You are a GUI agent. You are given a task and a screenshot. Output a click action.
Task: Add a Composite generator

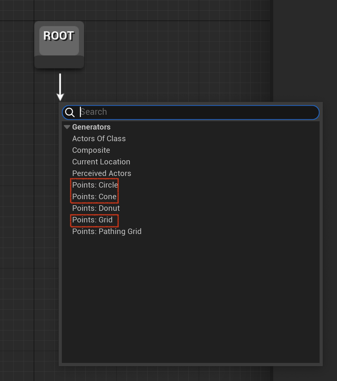point(91,150)
